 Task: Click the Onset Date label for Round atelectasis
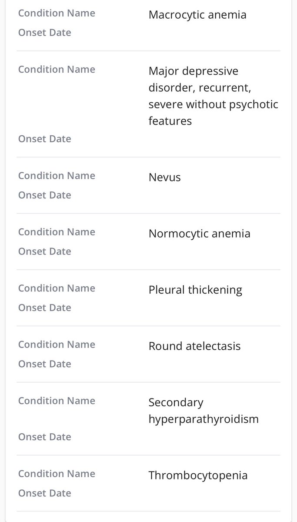click(44, 364)
